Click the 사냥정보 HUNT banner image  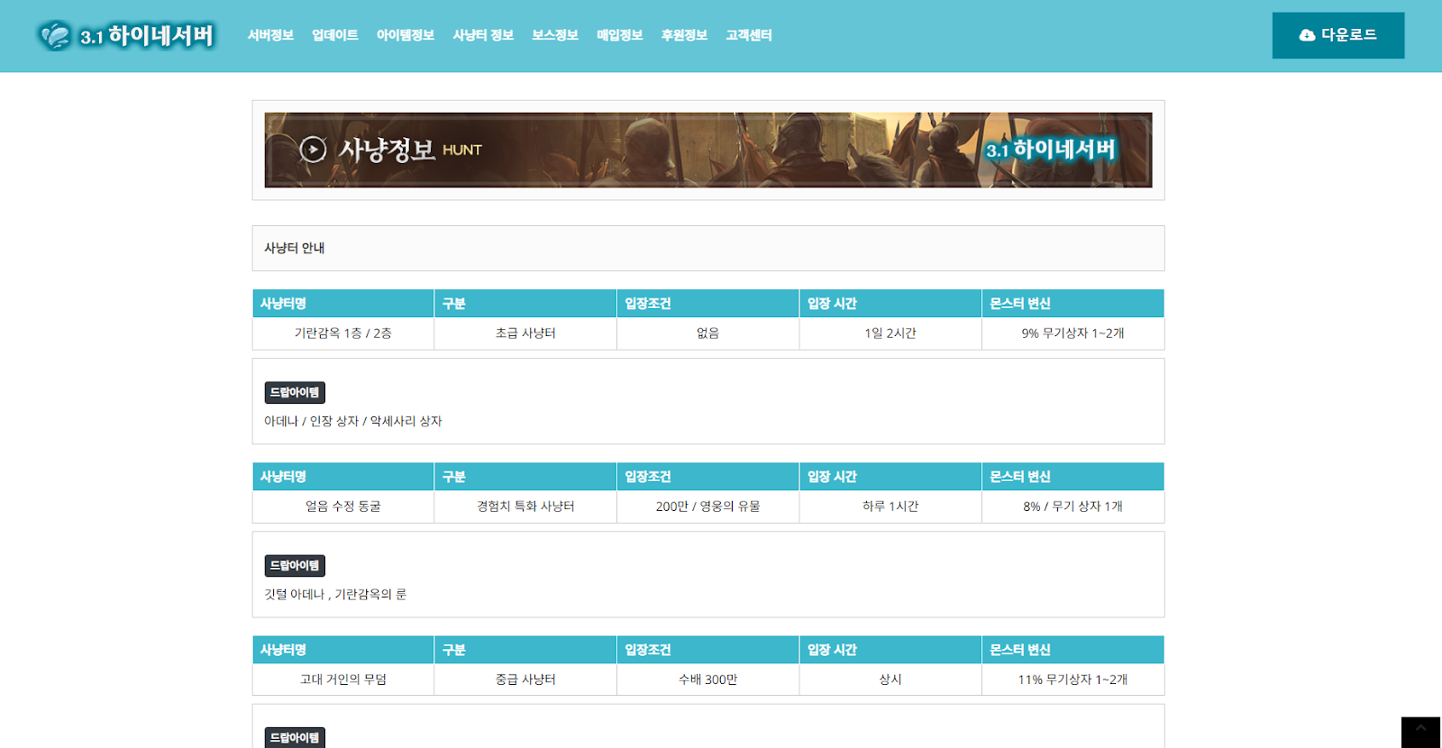[708, 150]
